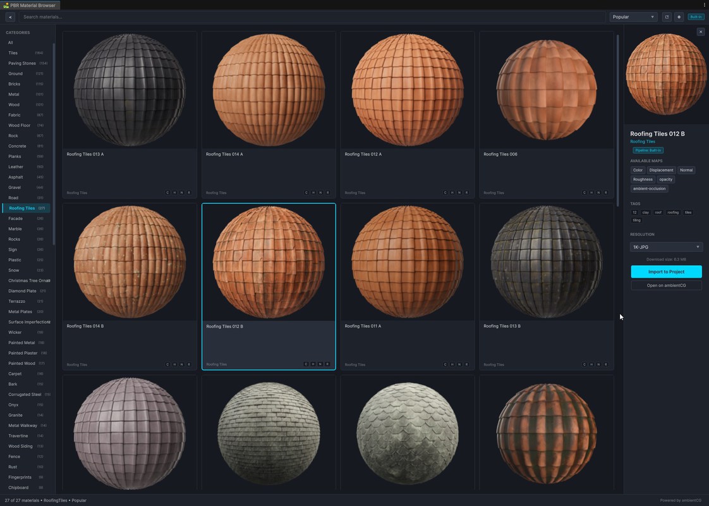Click the R map badge on Roofing Tiles 013 B
This screenshot has height=506, width=709.
pyautogui.click(x=606, y=364)
